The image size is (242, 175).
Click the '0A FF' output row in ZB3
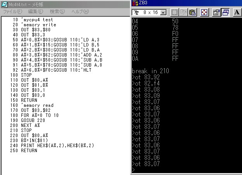tap(155, 58)
